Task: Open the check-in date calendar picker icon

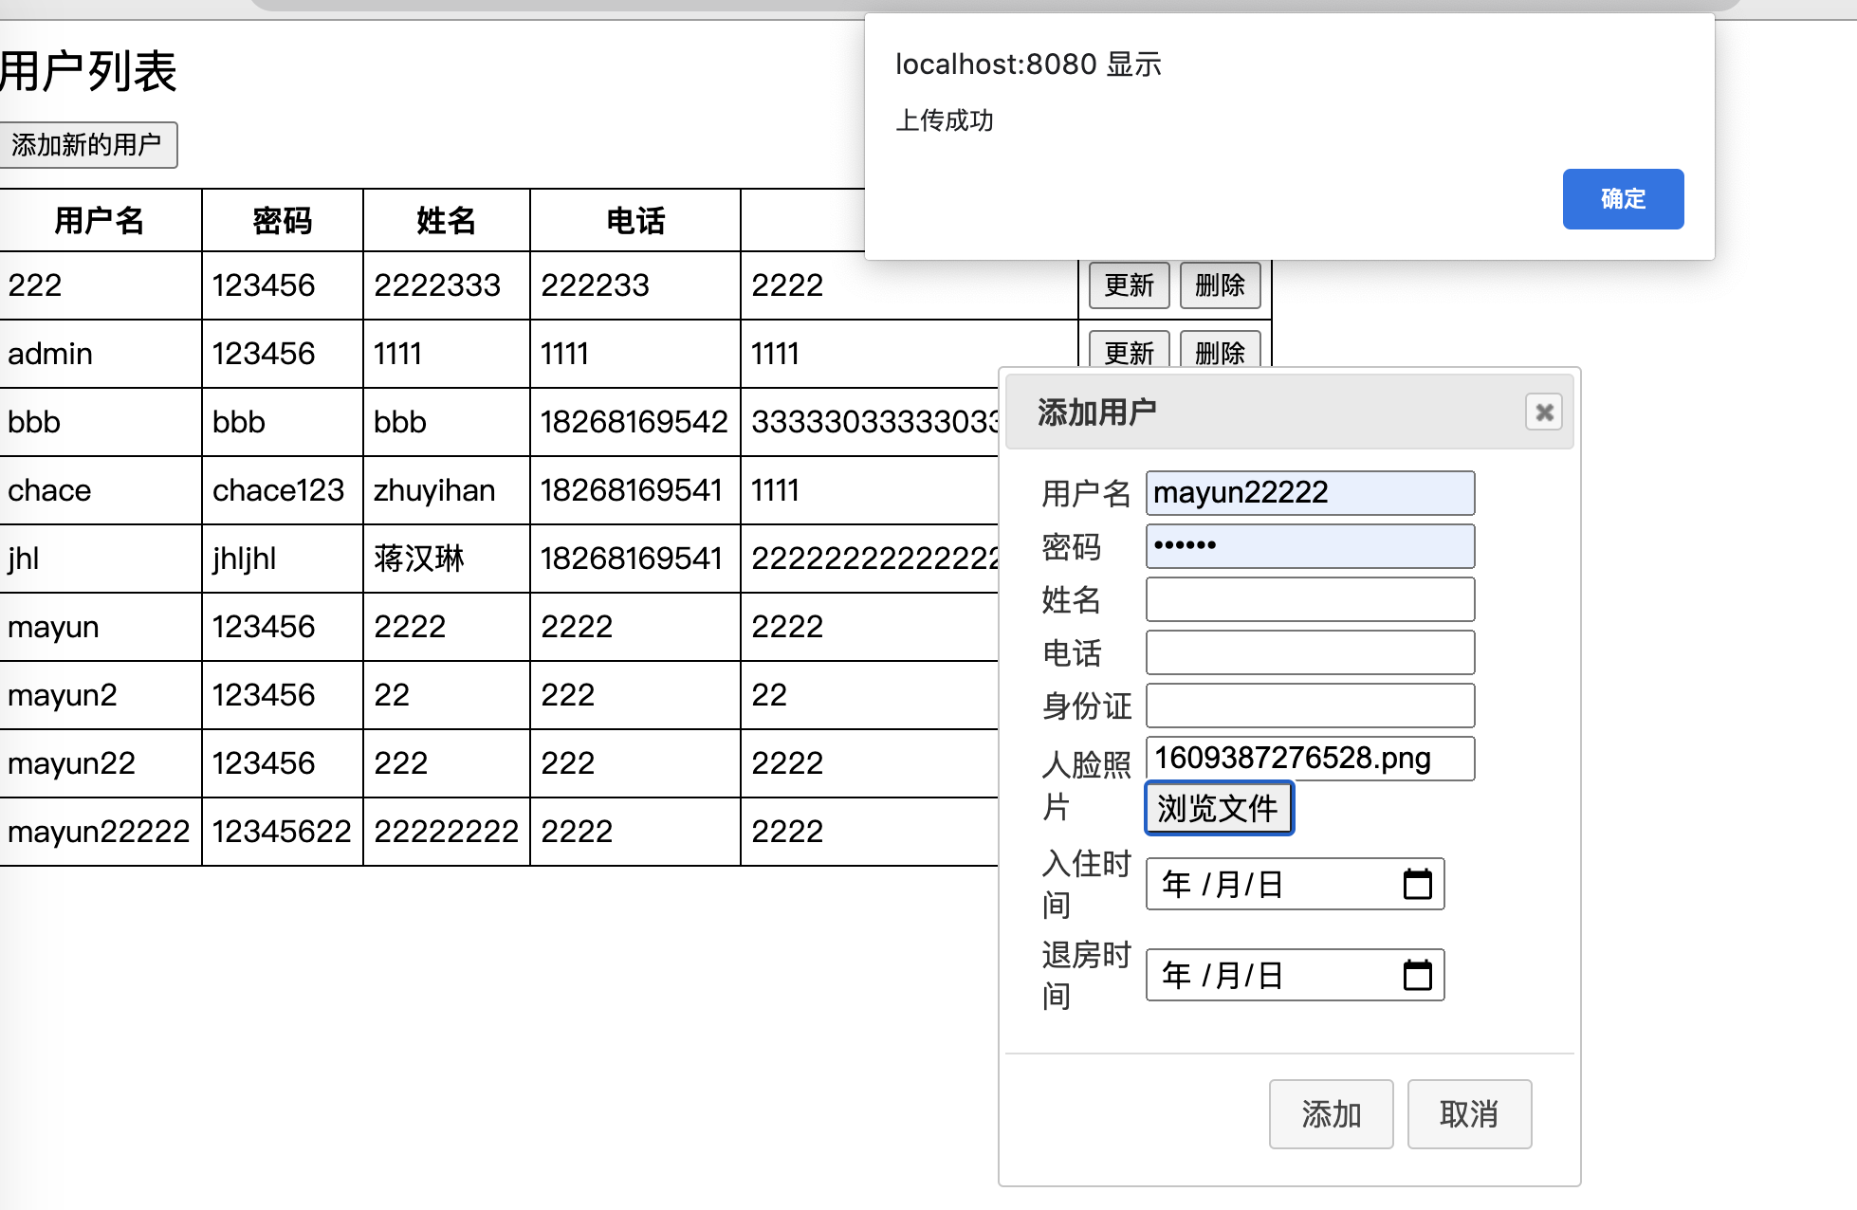Action: click(x=1417, y=884)
